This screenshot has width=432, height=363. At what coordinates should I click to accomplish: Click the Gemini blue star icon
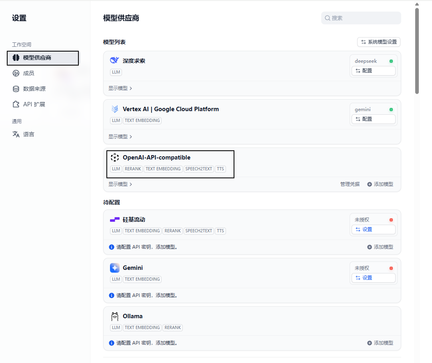point(115,268)
